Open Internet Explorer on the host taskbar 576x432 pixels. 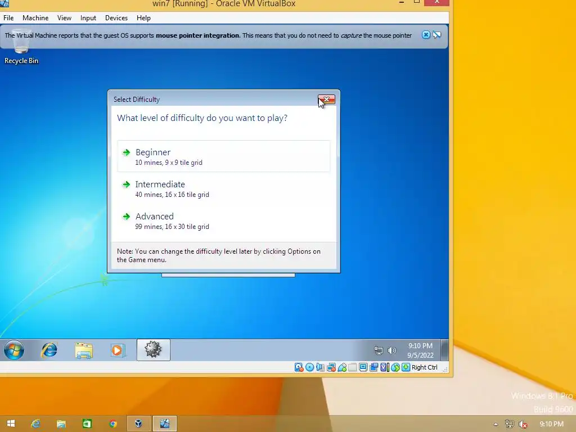(x=35, y=424)
